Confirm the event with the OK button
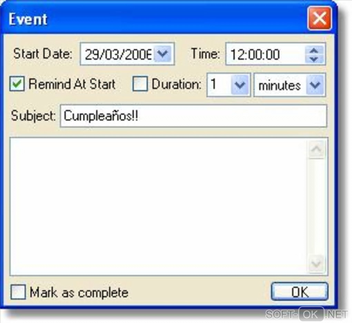This screenshot has width=352, height=323. tap(300, 292)
